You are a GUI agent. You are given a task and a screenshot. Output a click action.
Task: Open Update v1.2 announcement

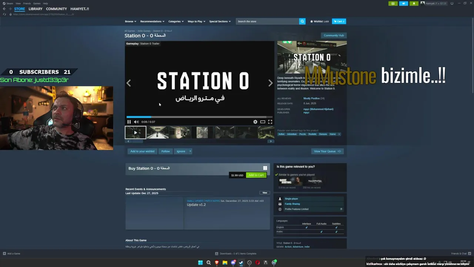click(x=196, y=205)
